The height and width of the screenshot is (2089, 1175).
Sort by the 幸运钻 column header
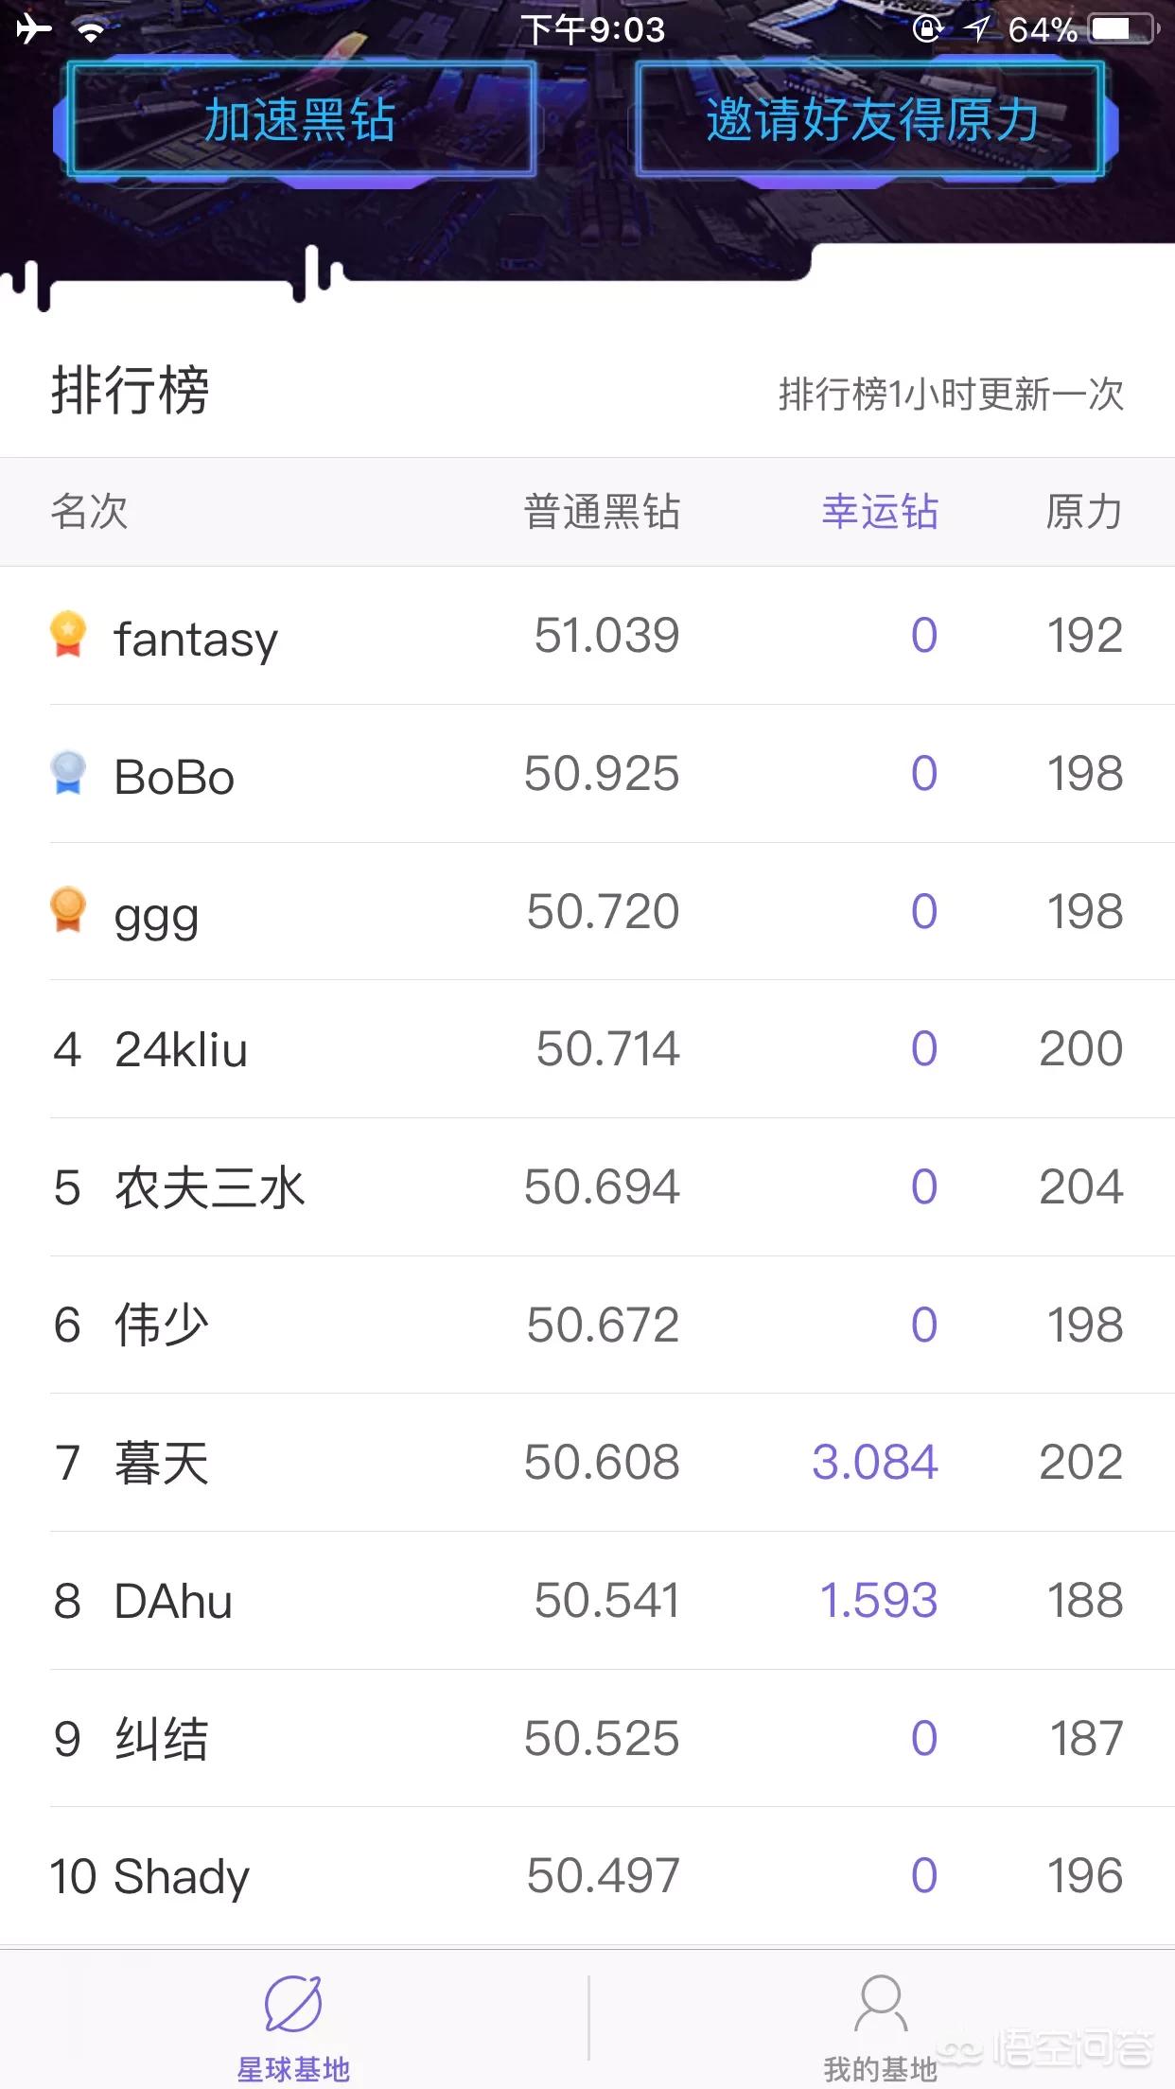click(x=880, y=512)
